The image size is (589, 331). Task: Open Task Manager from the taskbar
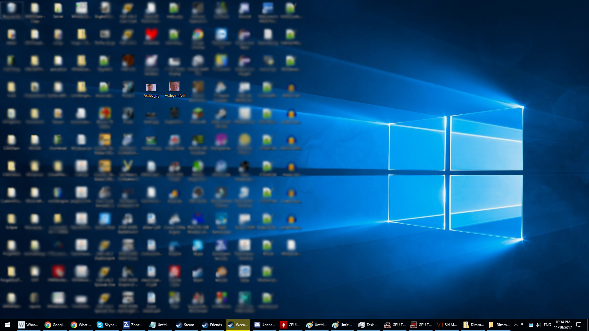368,325
